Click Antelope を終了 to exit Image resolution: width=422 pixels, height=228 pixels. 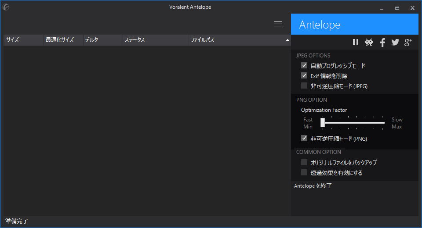pyautogui.click(x=313, y=185)
